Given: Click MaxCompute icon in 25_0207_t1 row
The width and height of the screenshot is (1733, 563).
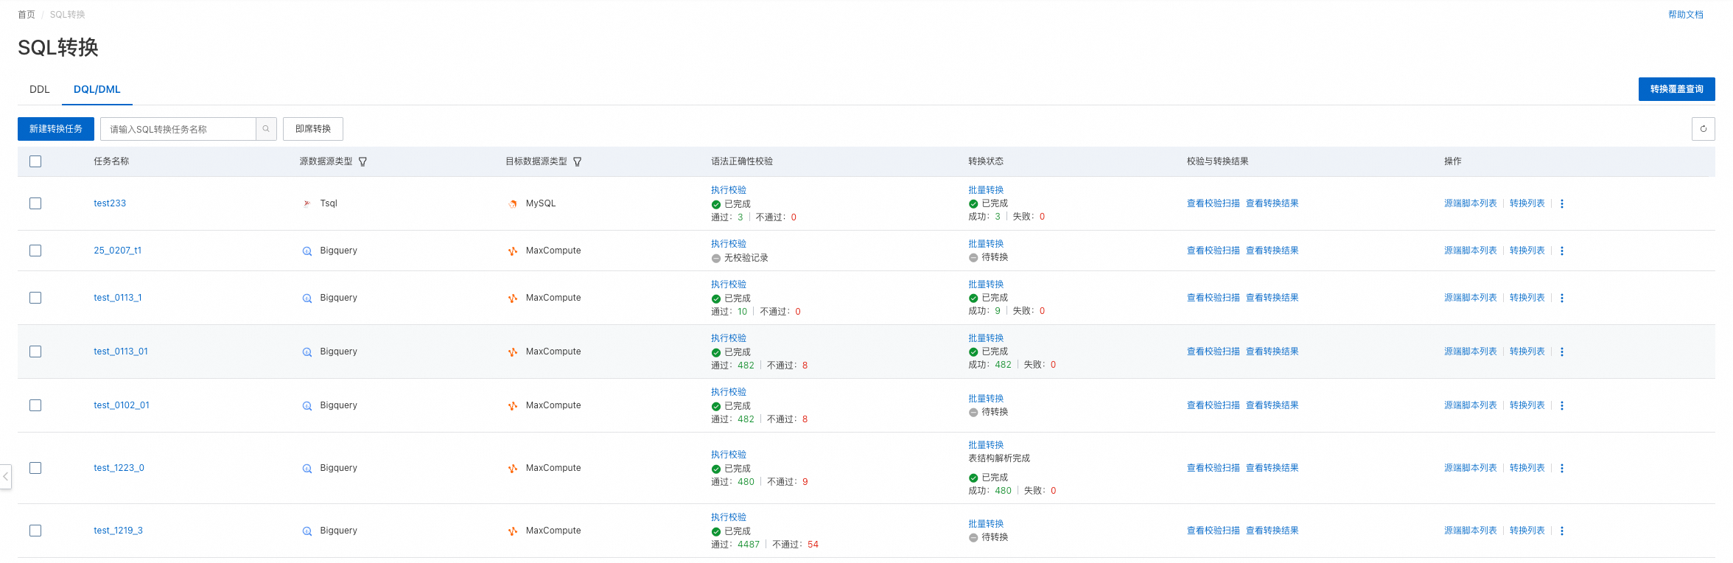Looking at the screenshot, I should tap(513, 251).
